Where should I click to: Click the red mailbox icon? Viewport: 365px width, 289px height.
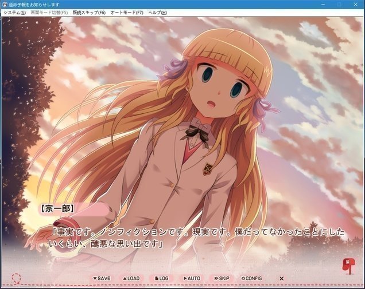(x=349, y=266)
